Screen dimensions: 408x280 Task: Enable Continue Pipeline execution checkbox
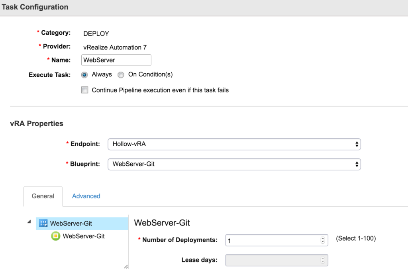(x=84, y=90)
